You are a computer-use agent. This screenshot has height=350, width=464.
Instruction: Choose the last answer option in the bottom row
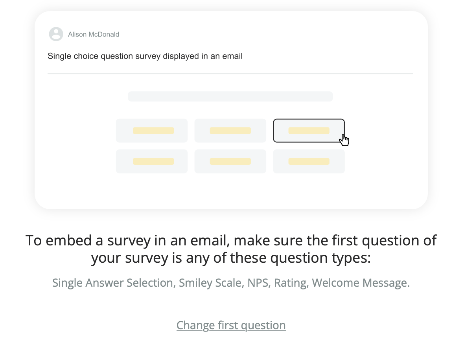tap(309, 161)
